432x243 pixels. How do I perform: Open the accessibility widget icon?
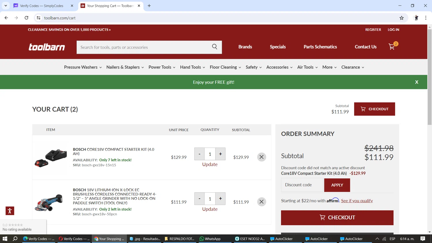tap(10, 211)
